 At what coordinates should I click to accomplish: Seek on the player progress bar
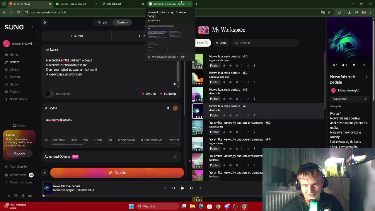pyautogui.click(x=152, y=196)
